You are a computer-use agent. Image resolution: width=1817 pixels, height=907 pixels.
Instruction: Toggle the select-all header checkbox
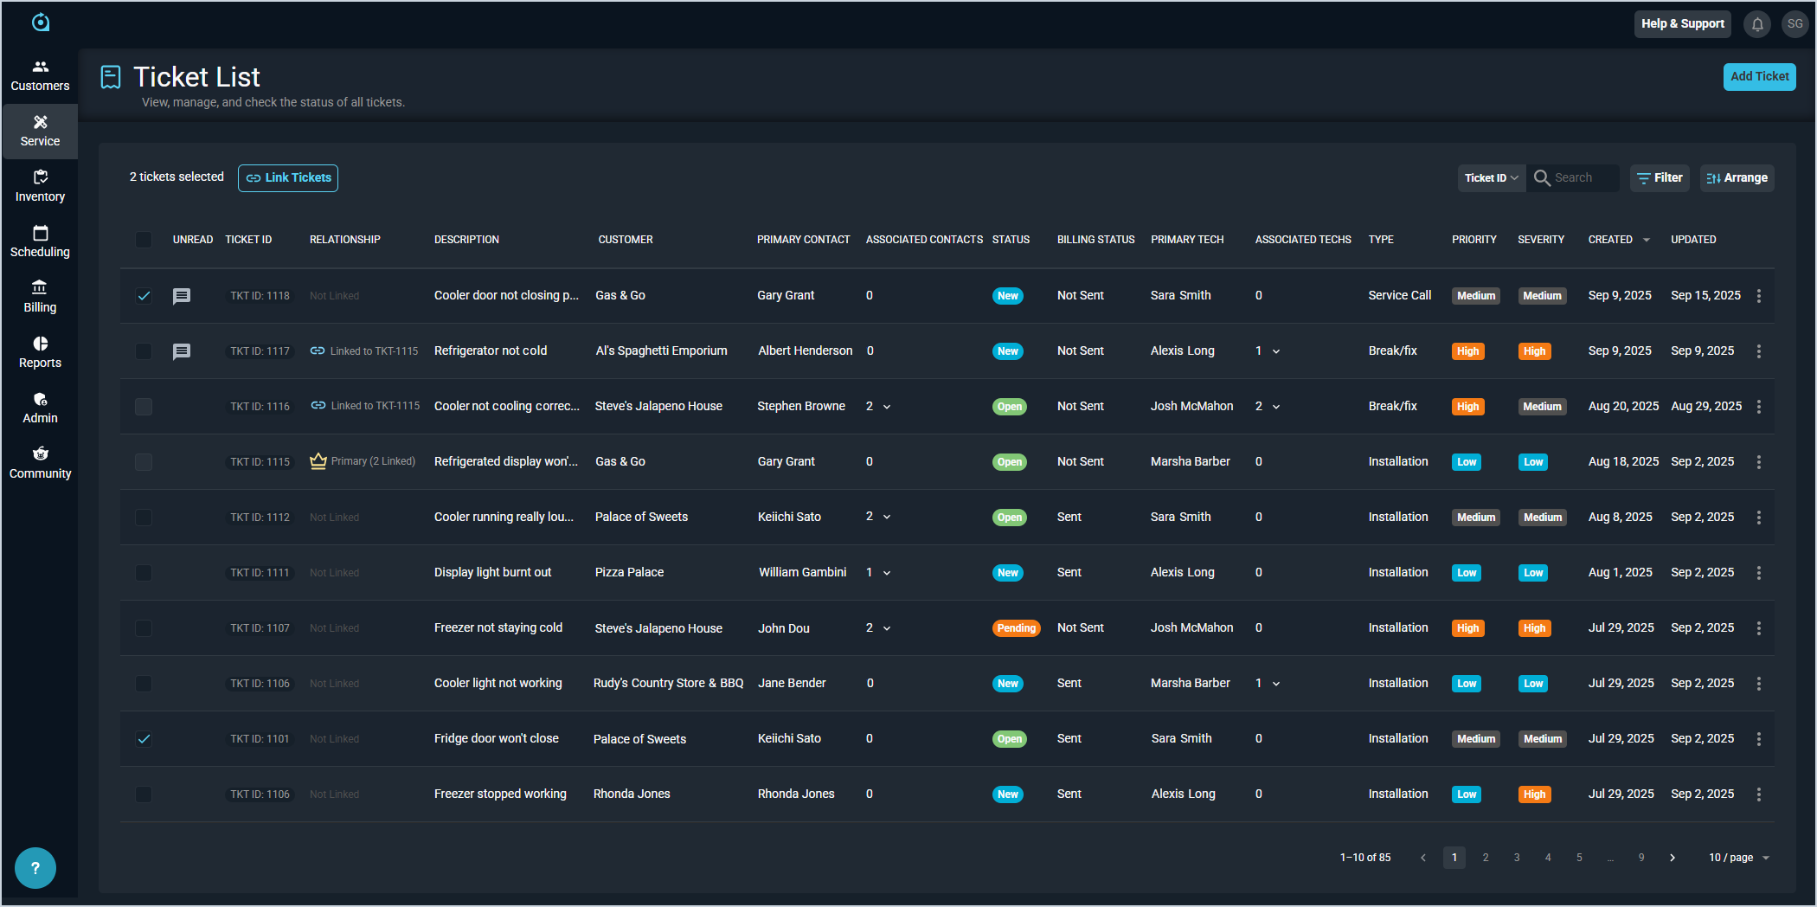point(144,240)
